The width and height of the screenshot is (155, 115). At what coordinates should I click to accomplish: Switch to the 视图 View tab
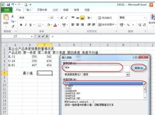(x=87, y=10)
